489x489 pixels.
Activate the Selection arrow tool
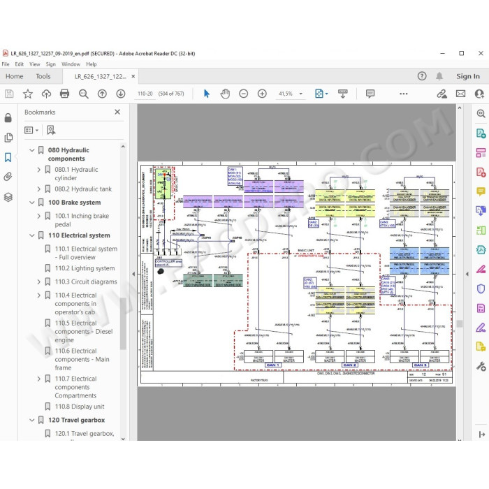click(x=207, y=94)
